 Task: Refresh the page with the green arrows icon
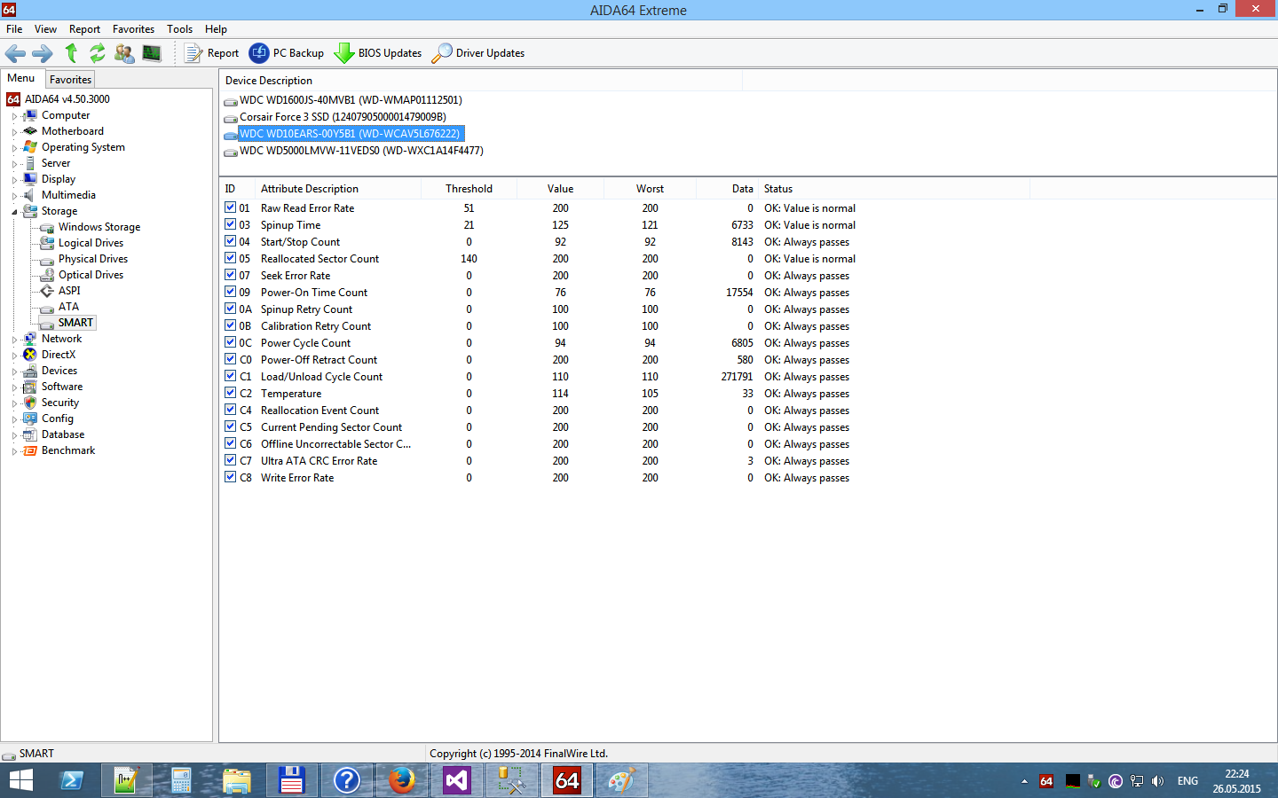(98, 53)
